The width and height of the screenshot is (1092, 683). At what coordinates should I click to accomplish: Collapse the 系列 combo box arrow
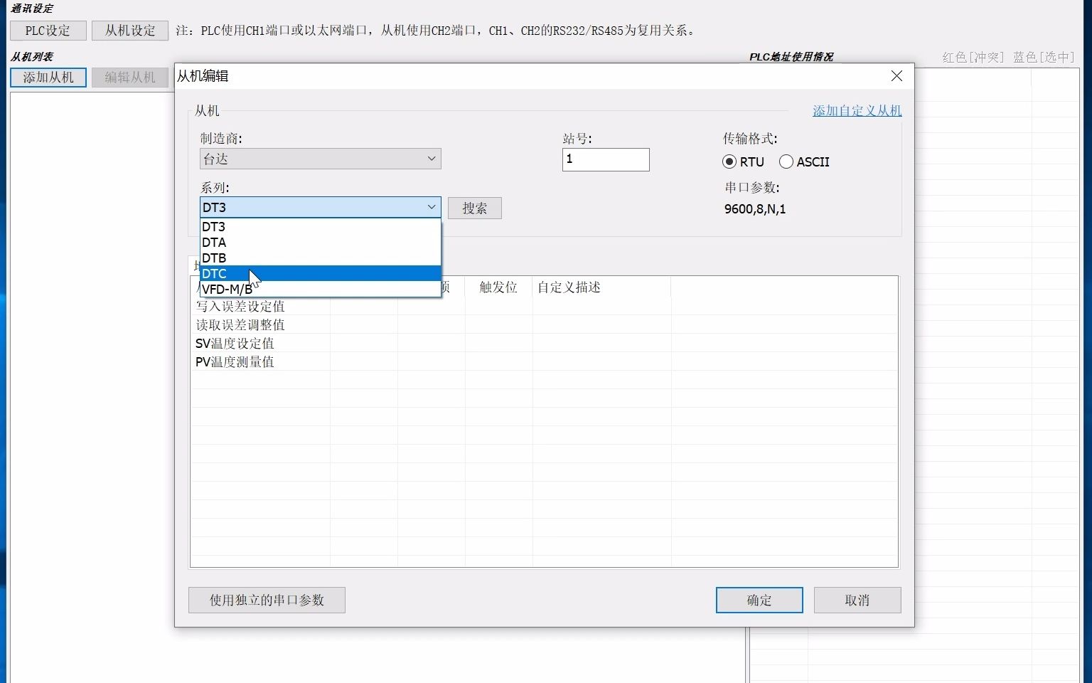point(431,207)
